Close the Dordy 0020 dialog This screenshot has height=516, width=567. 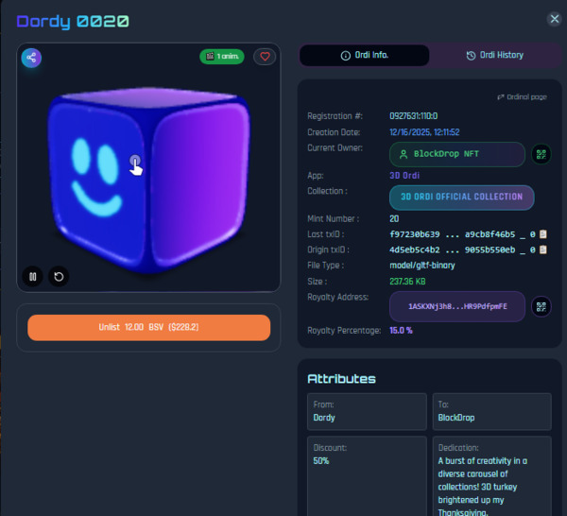pos(555,19)
